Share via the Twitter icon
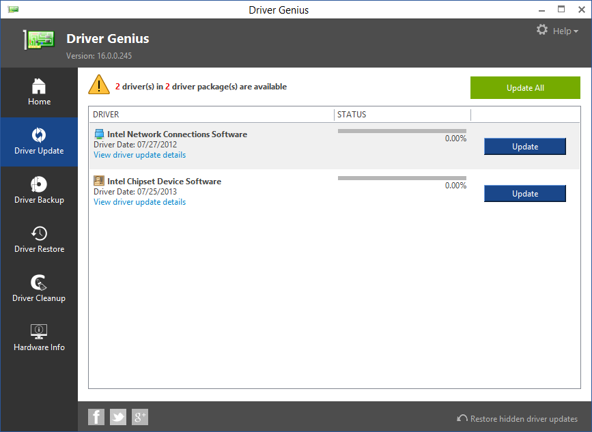Image resolution: width=592 pixels, height=432 pixels. (x=118, y=417)
